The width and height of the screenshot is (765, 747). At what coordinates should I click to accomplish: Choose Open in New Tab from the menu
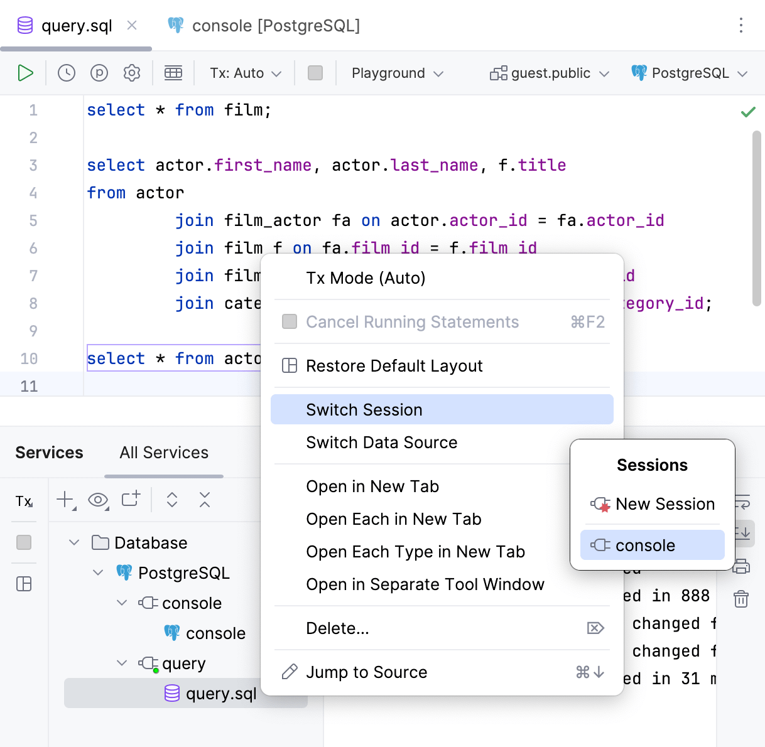(372, 486)
